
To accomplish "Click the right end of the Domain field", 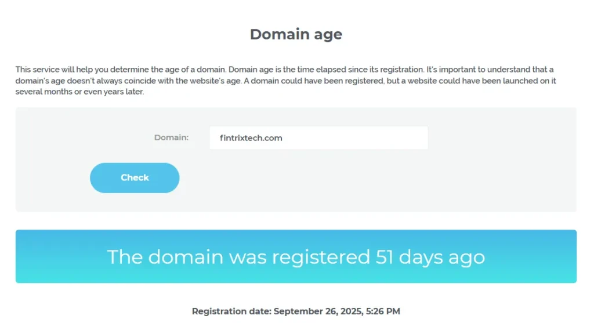I will 418,138.
